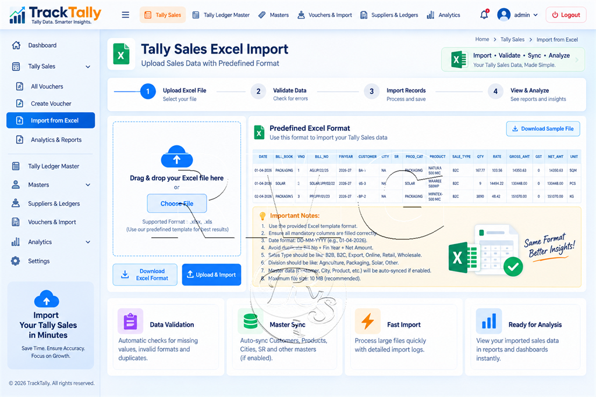Screen dimensions: 596x397
Task: Click the Settings gear icon
Action: click(x=16, y=261)
